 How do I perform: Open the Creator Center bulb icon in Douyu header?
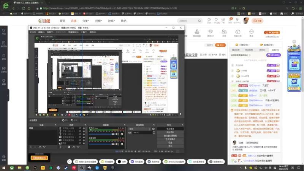pos(237,21)
